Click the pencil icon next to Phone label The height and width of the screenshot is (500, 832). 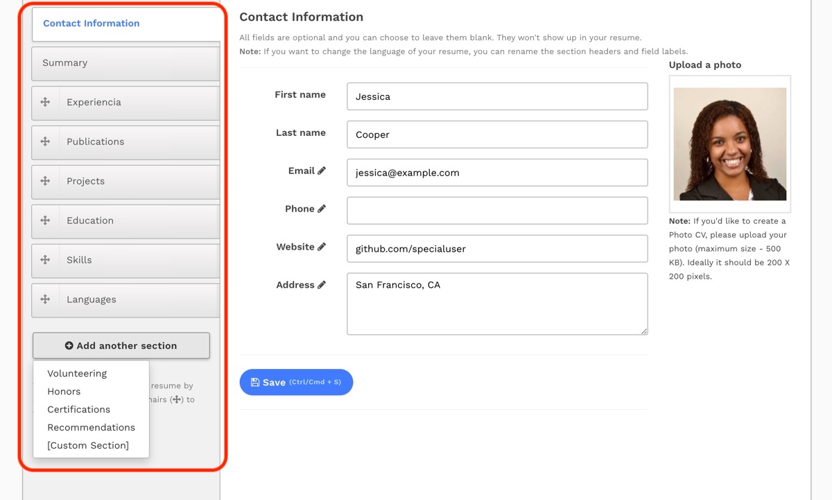[322, 209]
